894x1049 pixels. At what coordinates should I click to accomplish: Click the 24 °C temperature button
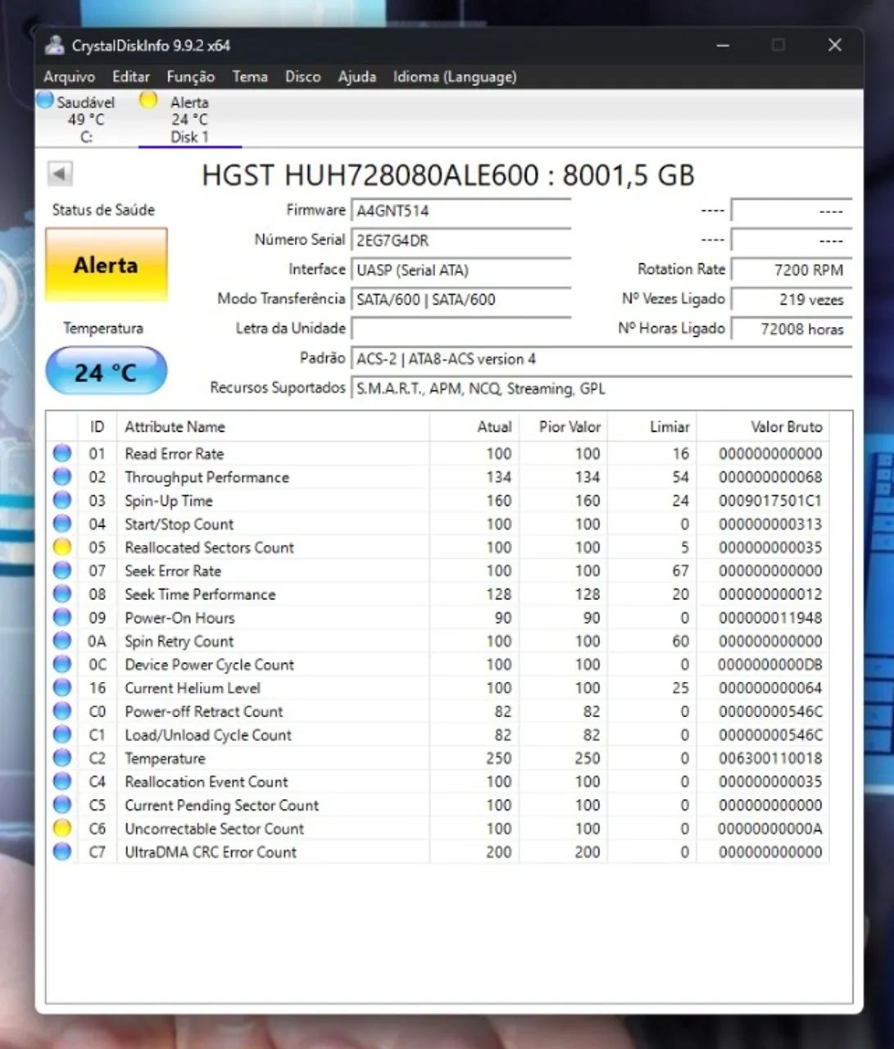coord(107,372)
